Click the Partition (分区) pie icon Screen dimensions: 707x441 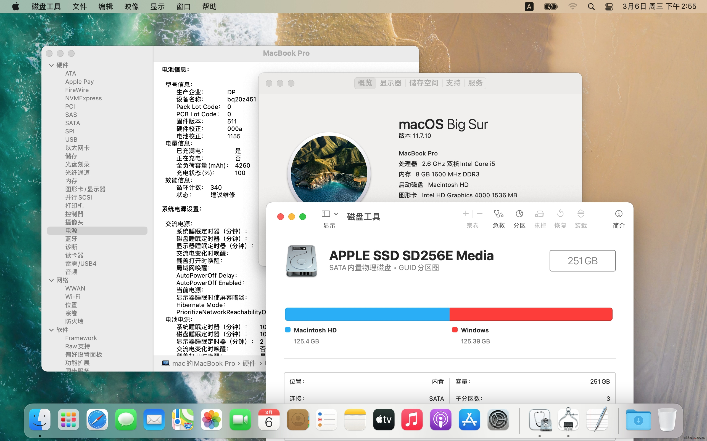coord(519,214)
